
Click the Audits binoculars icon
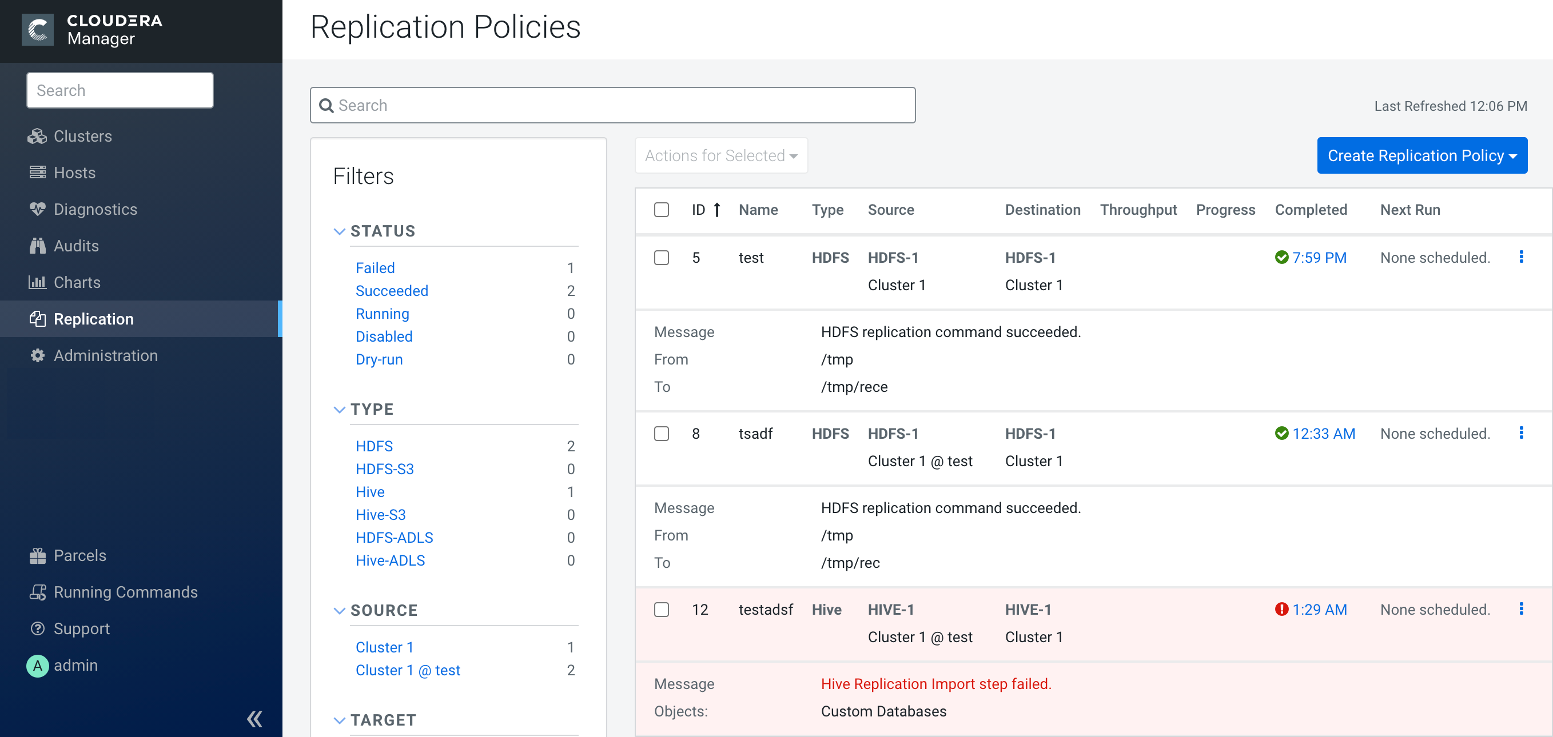[37, 246]
